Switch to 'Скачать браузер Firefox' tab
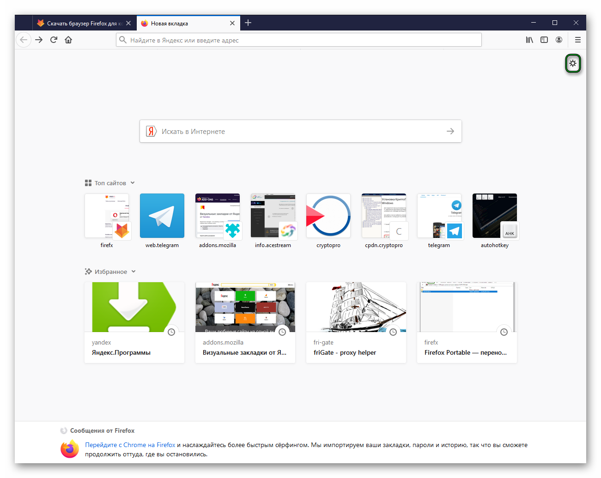 tap(85, 23)
